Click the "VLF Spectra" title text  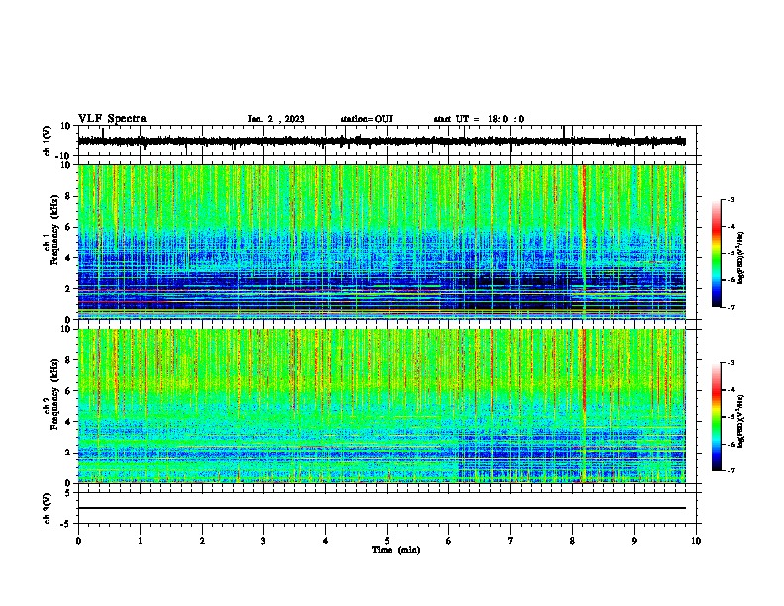(112, 119)
